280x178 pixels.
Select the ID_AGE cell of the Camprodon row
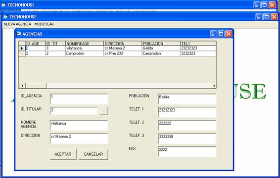pos(35,53)
